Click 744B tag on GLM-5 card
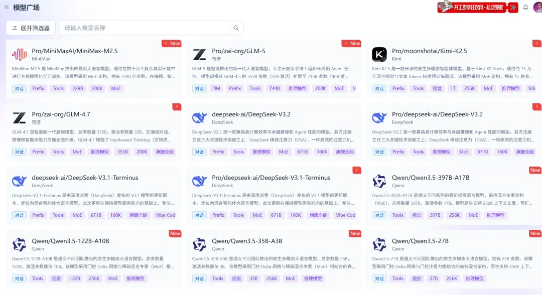Screen dimensions: 542x295 point(275,88)
